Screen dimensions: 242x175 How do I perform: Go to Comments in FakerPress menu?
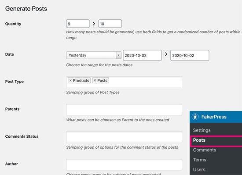point(205,150)
